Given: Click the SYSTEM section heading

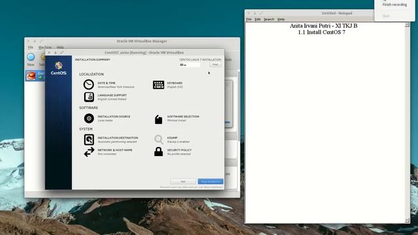Looking at the screenshot, I should 86,129.
